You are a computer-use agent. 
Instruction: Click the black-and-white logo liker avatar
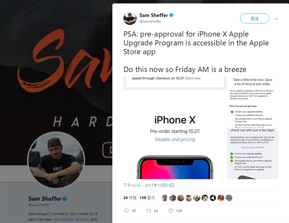(x=213, y=198)
